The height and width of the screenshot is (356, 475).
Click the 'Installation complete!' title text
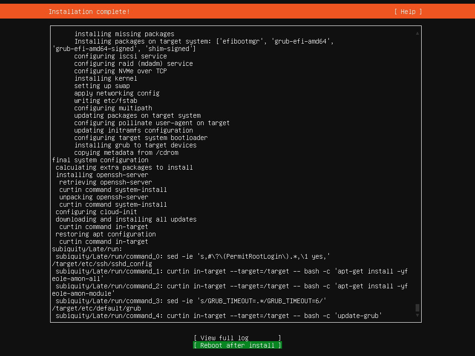(89, 12)
